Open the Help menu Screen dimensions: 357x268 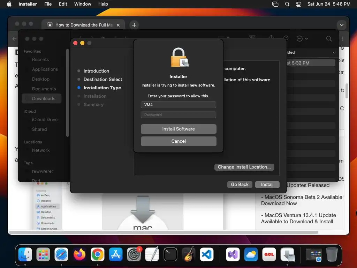[103, 4]
